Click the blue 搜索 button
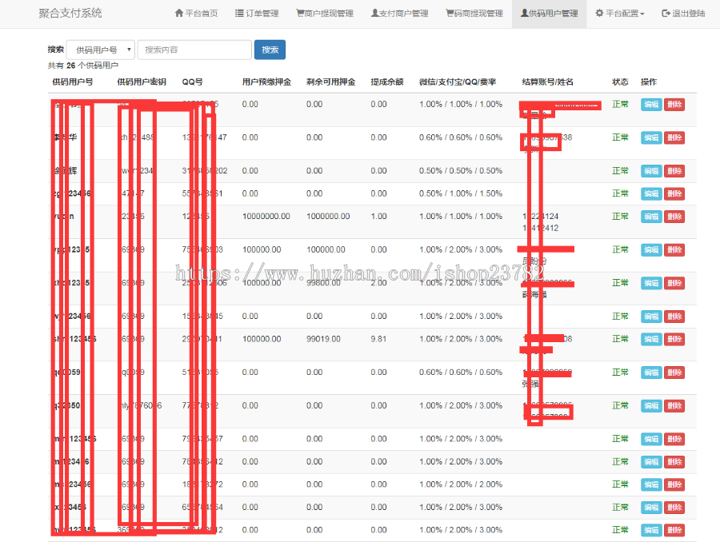 [270, 50]
